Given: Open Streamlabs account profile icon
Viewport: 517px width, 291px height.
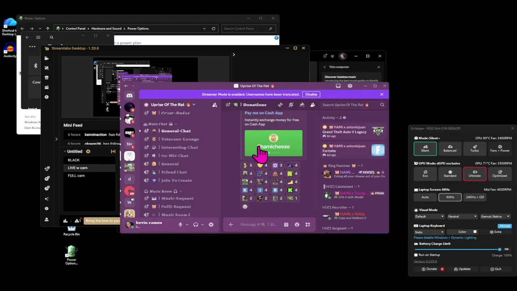Looking at the screenshot, I should pos(46,219).
